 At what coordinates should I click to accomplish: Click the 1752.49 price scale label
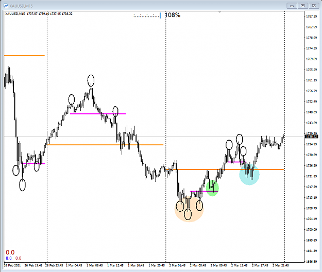[312, 101]
